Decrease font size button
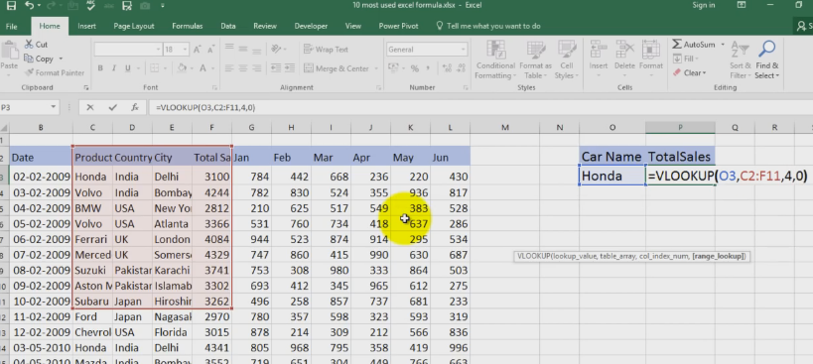The width and height of the screenshot is (813, 364). coord(211,50)
